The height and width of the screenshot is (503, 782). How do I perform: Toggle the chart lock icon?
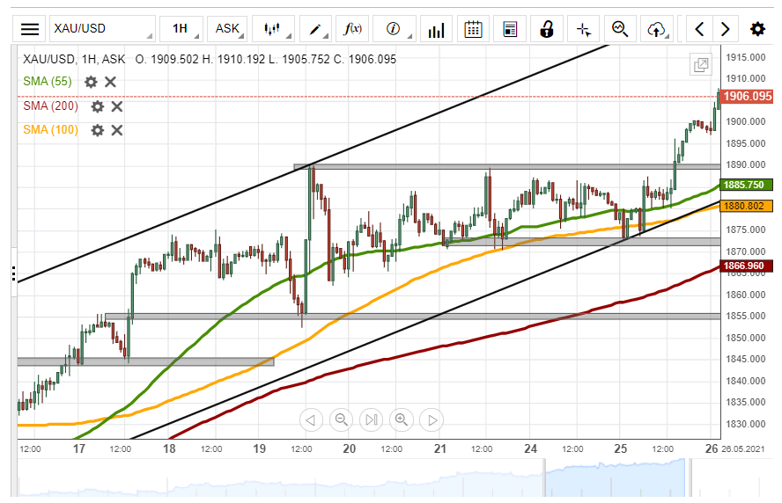[x=546, y=29]
